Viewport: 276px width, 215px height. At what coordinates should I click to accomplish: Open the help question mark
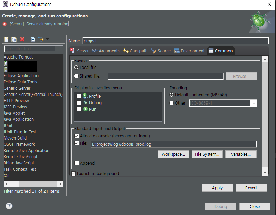(x=9, y=206)
